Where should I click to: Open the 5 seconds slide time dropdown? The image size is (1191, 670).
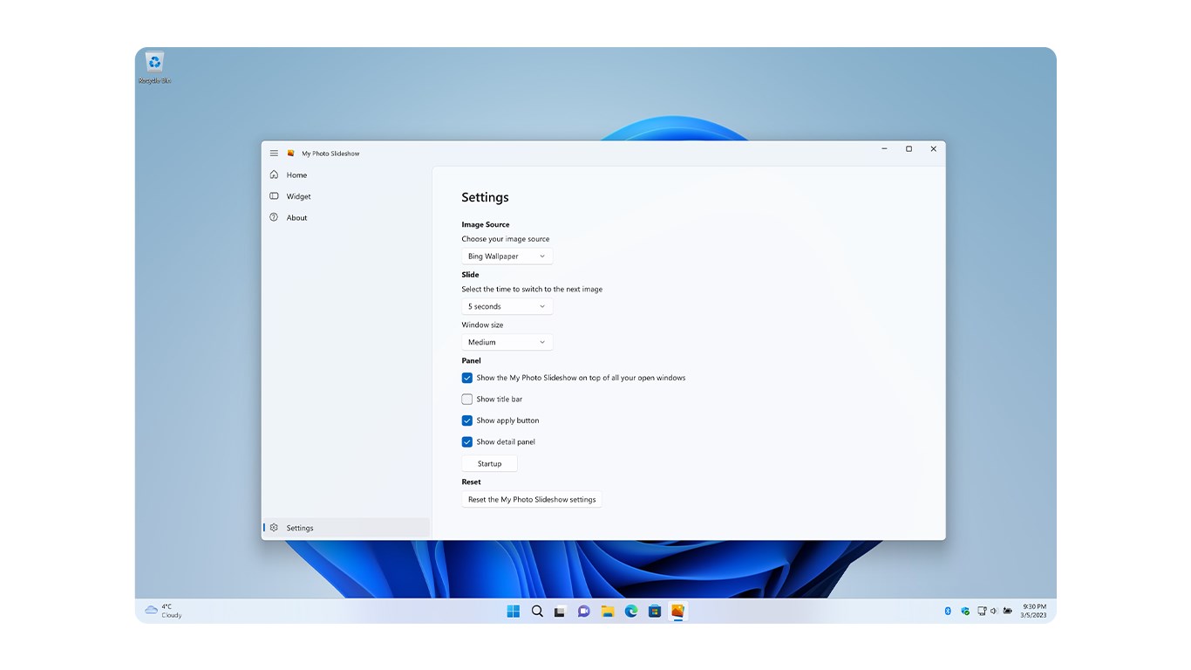click(x=507, y=306)
